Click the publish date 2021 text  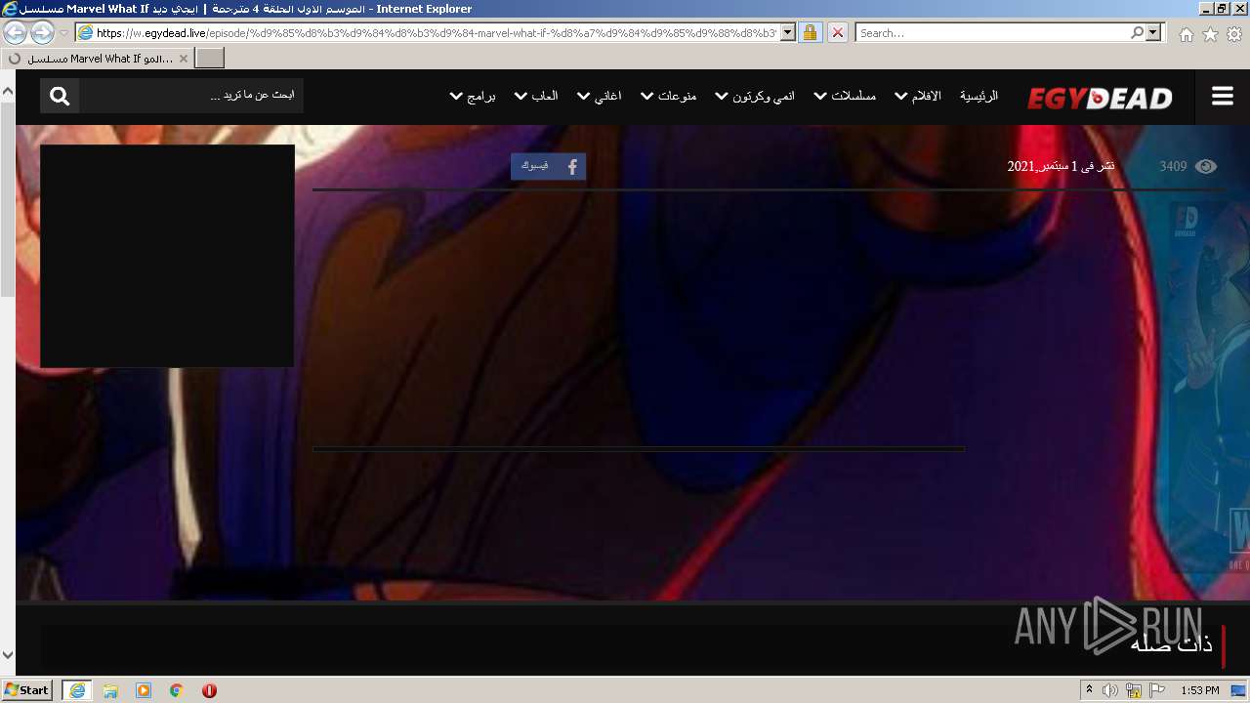click(1061, 166)
